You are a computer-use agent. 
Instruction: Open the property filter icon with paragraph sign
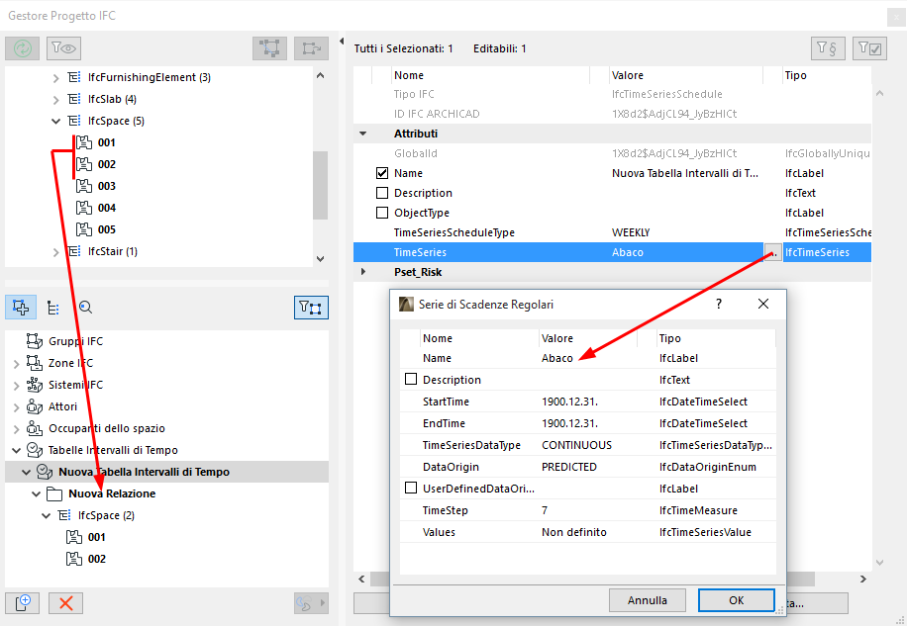pos(828,47)
